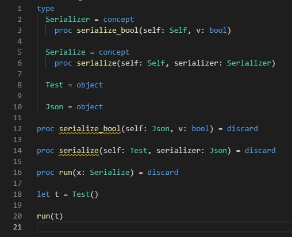Click 'Serialize' parameter type on line 16

click(x=110, y=173)
